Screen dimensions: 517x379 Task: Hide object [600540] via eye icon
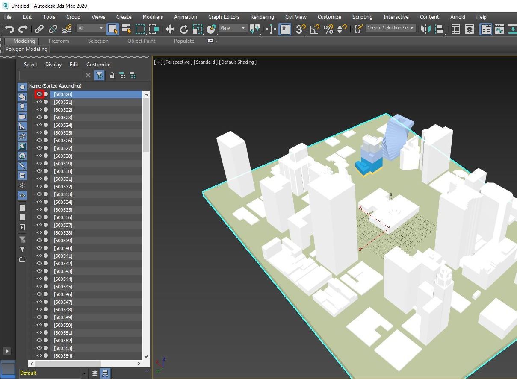(x=39, y=248)
